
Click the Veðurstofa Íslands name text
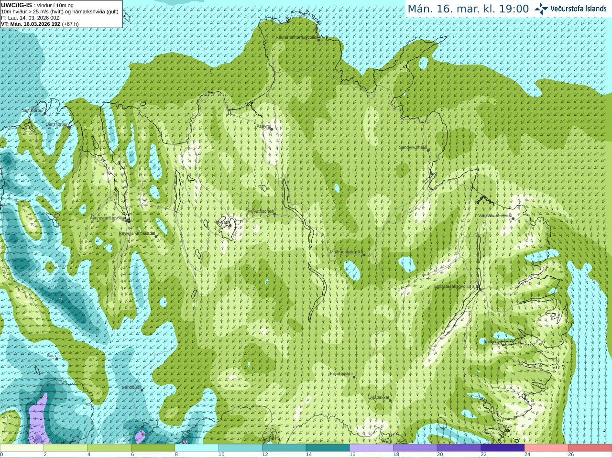[579, 9]
